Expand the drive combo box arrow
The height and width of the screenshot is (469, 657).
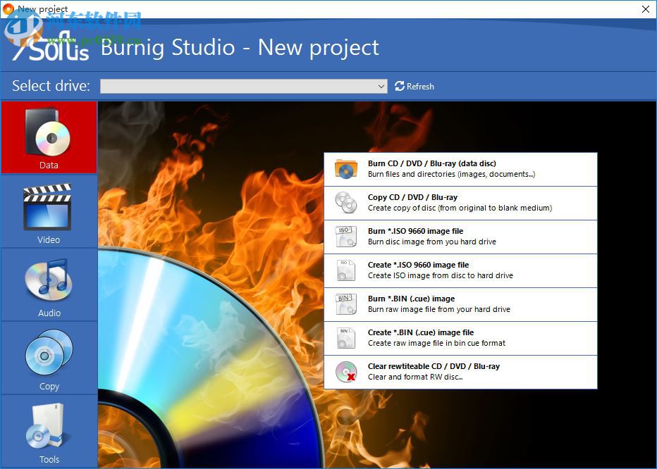(x=381, y=86)
